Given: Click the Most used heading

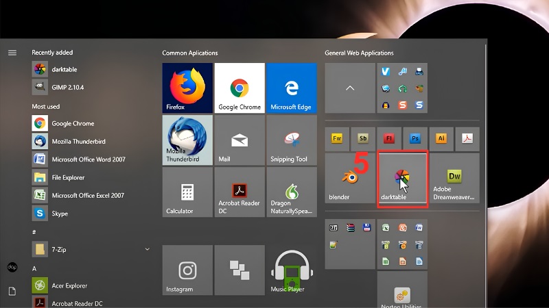Looking at the screenshot, I should (46, 107).
